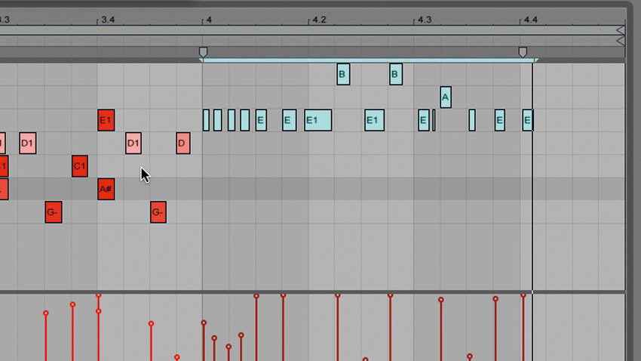Select the D1 note left of the C1 note
Image resolution: width=641 pixels, height=361 pixels.
pyautogui.click(x=27, y=143)
